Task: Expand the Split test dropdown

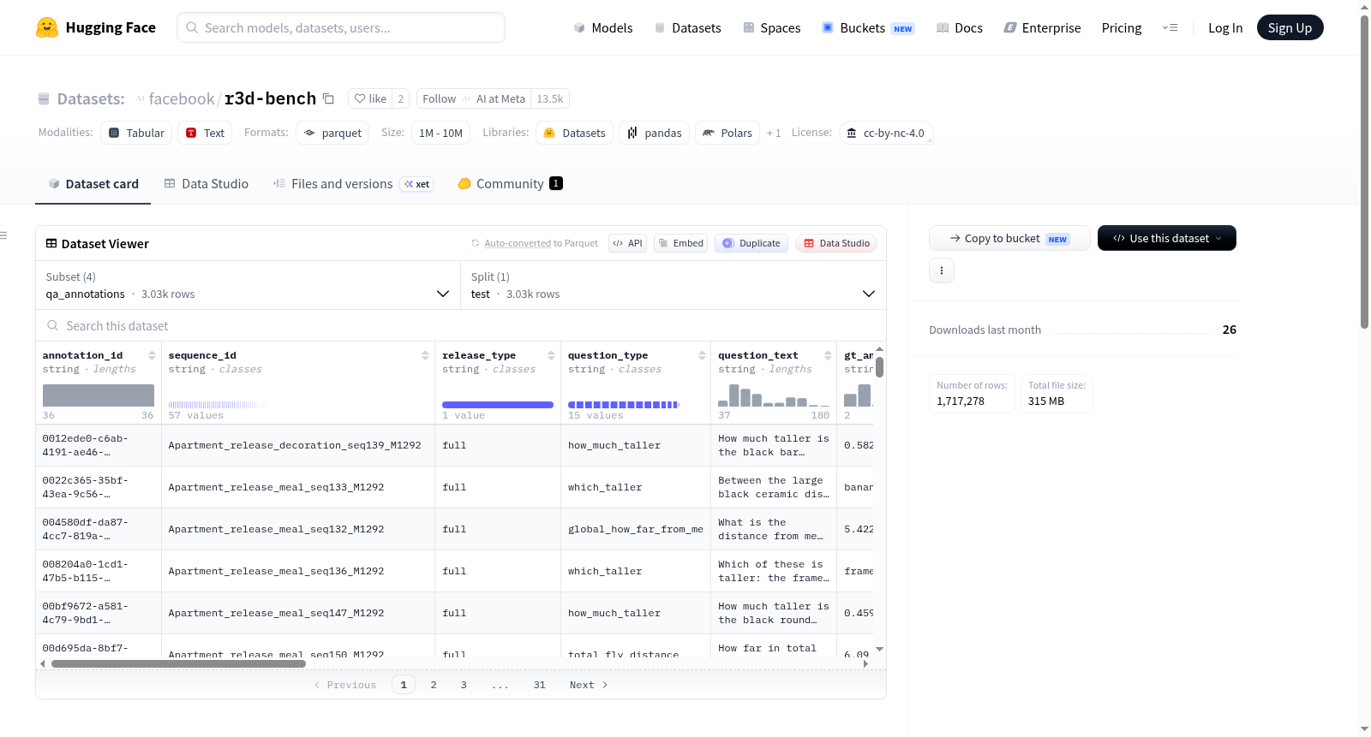Action: coord(673,285)
